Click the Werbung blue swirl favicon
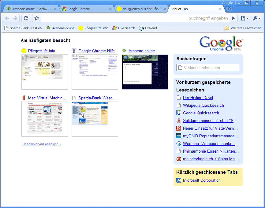The image size is (265, 208). (179, 144)
